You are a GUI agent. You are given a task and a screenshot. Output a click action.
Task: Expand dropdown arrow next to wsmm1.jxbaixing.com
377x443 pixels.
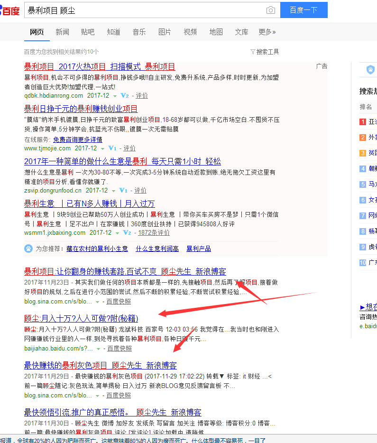click(x=117, y=233)
